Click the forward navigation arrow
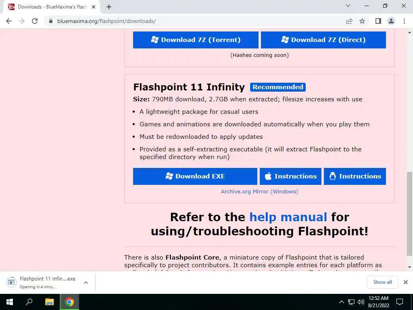This screenshot has height=310, width=413. (x=22, y=21)
